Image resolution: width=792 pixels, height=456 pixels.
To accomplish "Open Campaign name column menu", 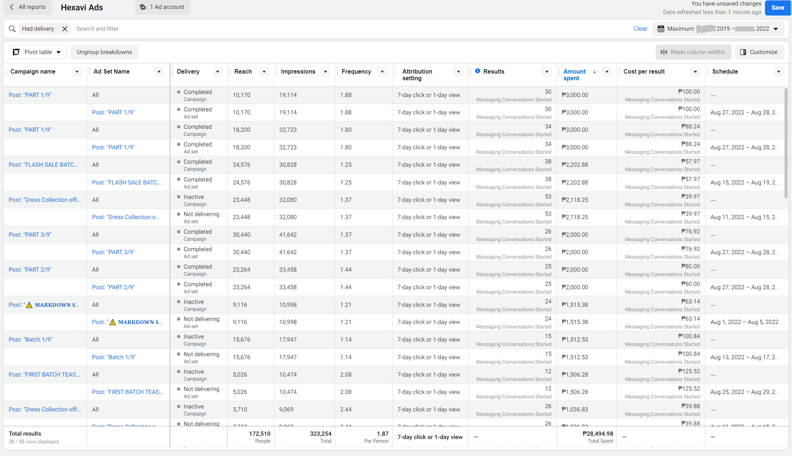I will point(77,72).
